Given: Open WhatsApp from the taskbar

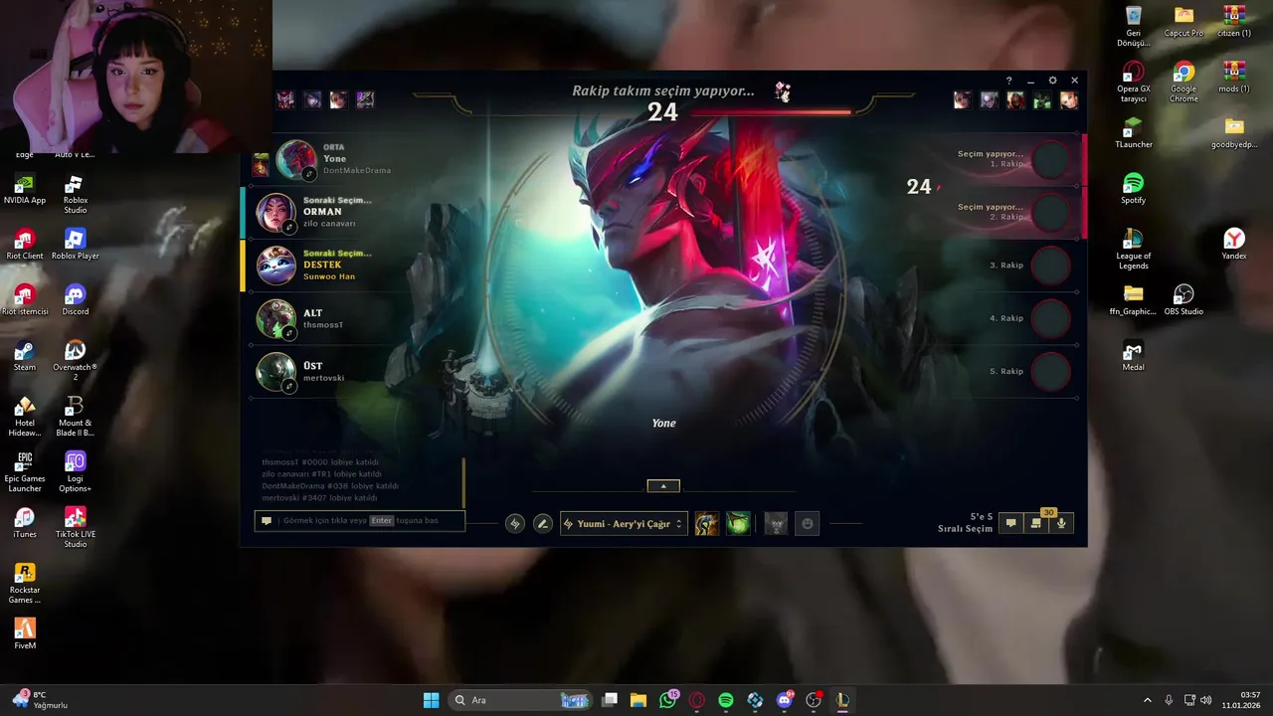Looking at the screenshot, I should [x=667, y=700].
